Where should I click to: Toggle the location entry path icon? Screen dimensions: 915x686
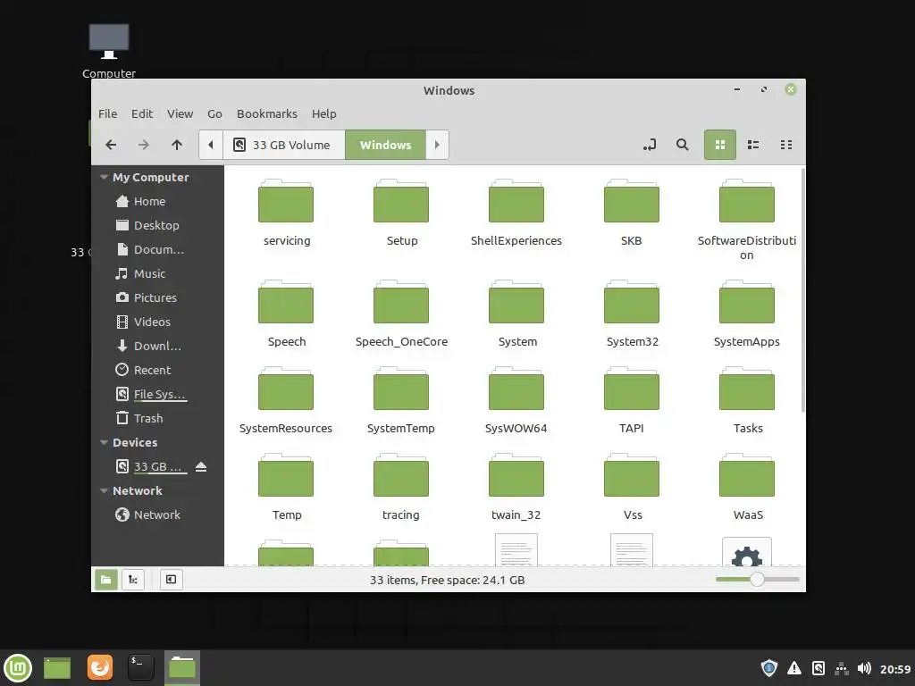[x=650, y=145]
